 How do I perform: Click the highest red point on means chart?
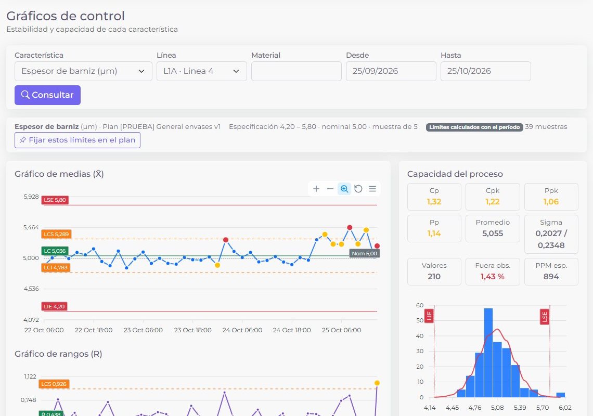[x=350, y=227]
